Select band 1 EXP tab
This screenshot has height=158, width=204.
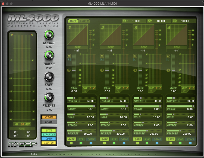(81, 139)
